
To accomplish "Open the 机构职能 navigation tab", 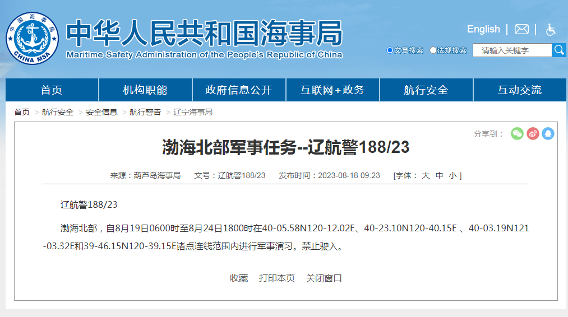I will (x=145, y=90).
